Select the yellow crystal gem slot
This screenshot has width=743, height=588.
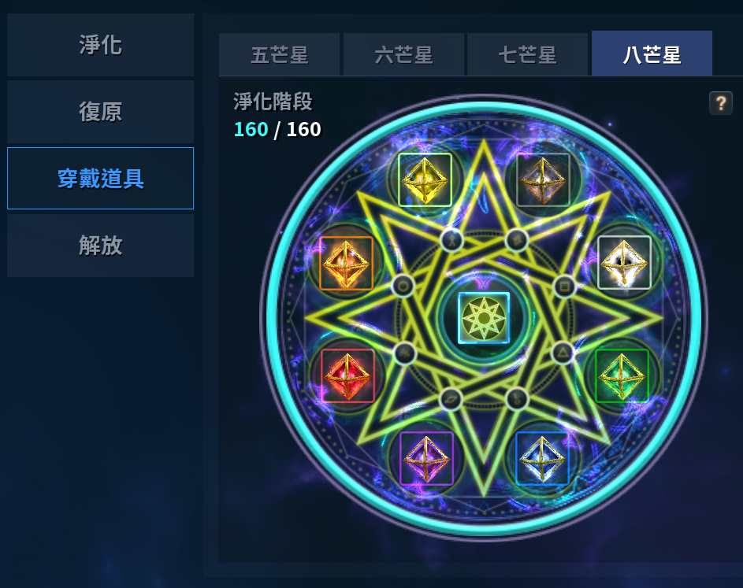[425, 180]
